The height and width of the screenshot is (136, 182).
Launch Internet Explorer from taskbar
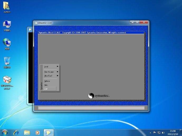[x=16, y=133]
